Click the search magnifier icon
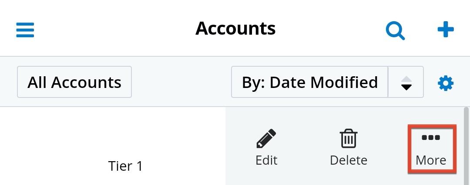 pyautogui.click(x=395, y=30)
